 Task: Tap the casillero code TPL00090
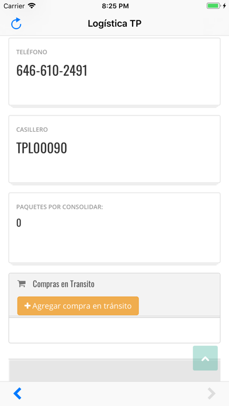pos(41,148)
